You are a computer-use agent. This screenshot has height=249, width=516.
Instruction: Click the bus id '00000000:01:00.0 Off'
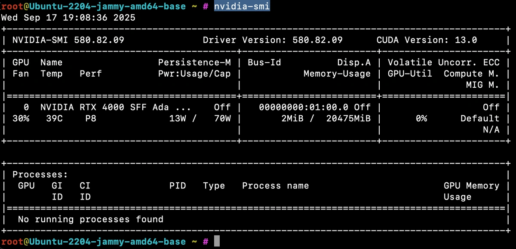tap(315, 107)
